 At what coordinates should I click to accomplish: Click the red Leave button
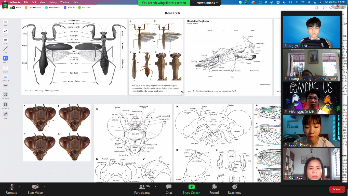coord(337,189)
